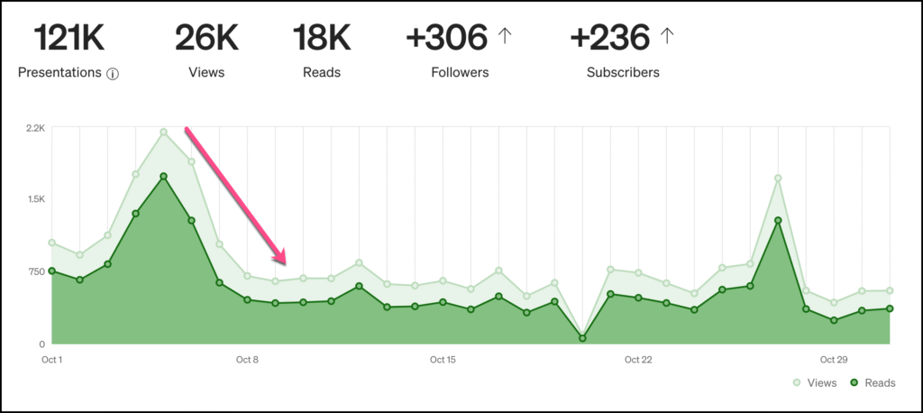Click the Followers up arrow icon
The height and width of the screenshot is (413, 923).
click(505, 36)
